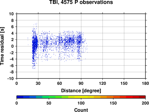
Task: Click the x-axis tick label 90
Action: (81, 83)
